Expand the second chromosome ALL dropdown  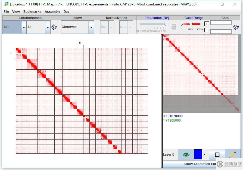[x=48, y=27]
